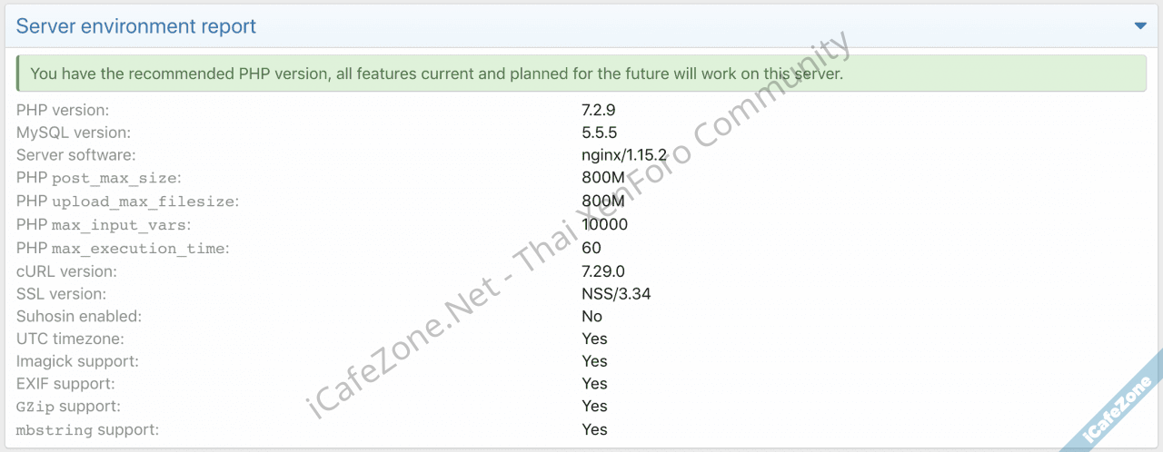
Task: Click the GZip support label
Action: (x=68, y=407)
